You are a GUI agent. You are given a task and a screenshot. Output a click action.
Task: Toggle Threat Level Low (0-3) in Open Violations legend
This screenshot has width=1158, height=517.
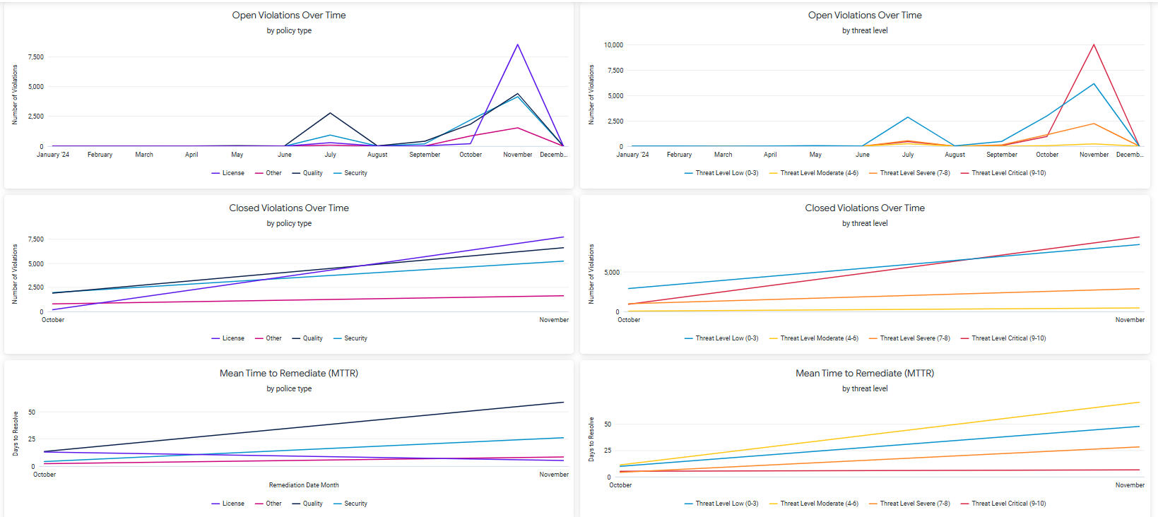pos(721,173)
